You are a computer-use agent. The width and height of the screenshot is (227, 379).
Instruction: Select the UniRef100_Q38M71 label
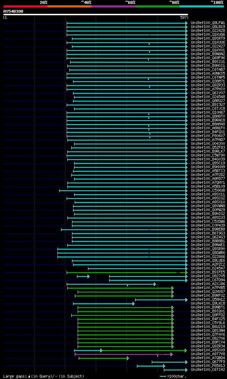(208, 81)
